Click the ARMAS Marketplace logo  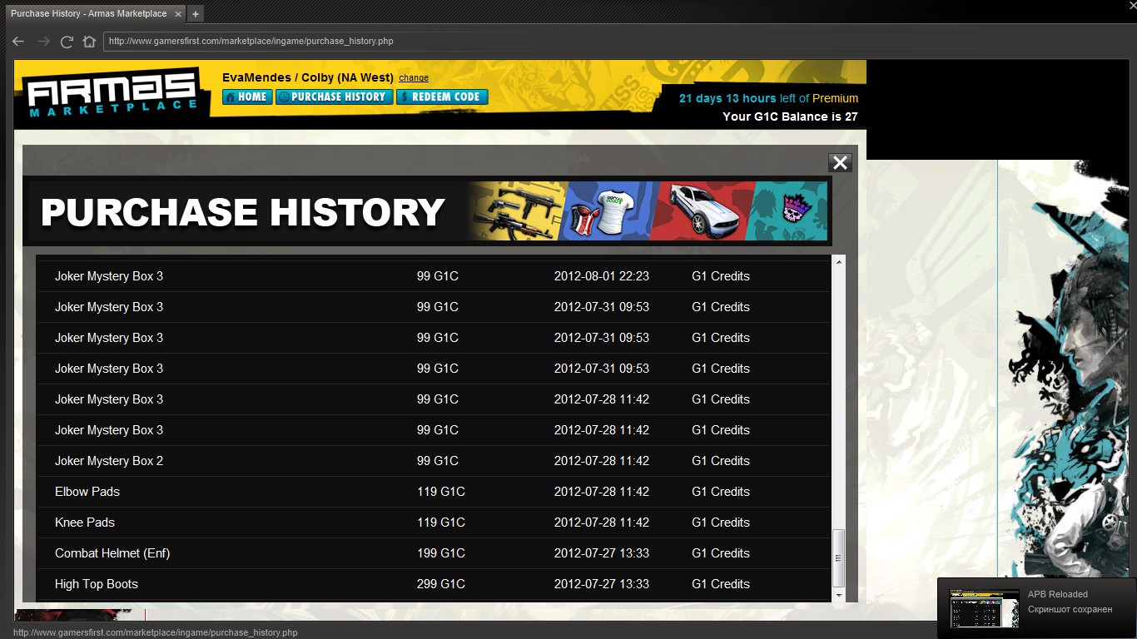coord(111,94)
